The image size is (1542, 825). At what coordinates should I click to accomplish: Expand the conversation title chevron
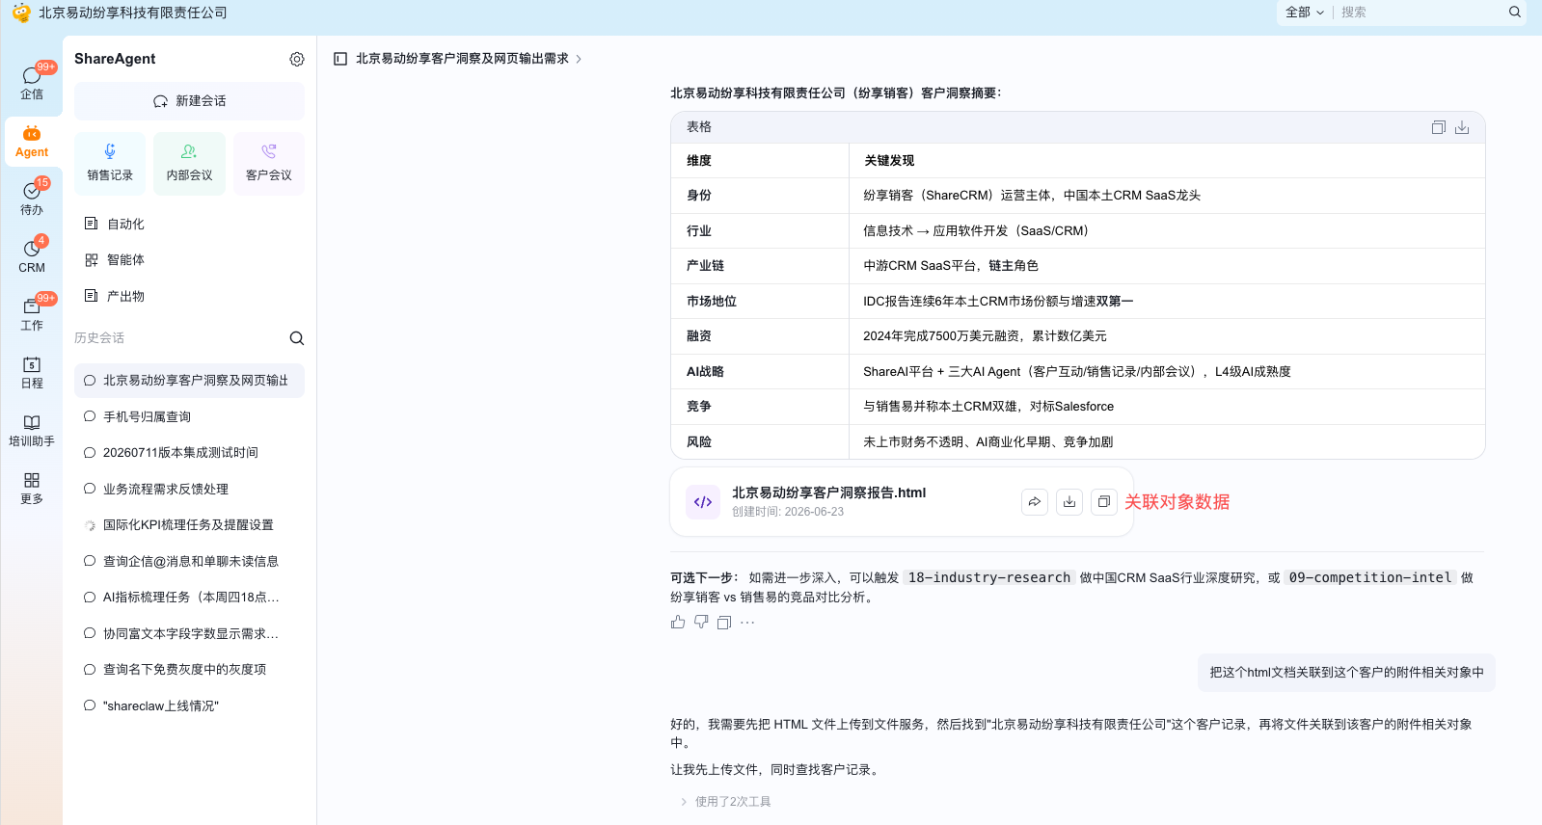(579, 59)
